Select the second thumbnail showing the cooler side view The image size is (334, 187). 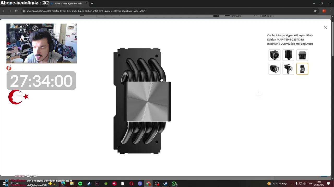click(x=288, y=55)
